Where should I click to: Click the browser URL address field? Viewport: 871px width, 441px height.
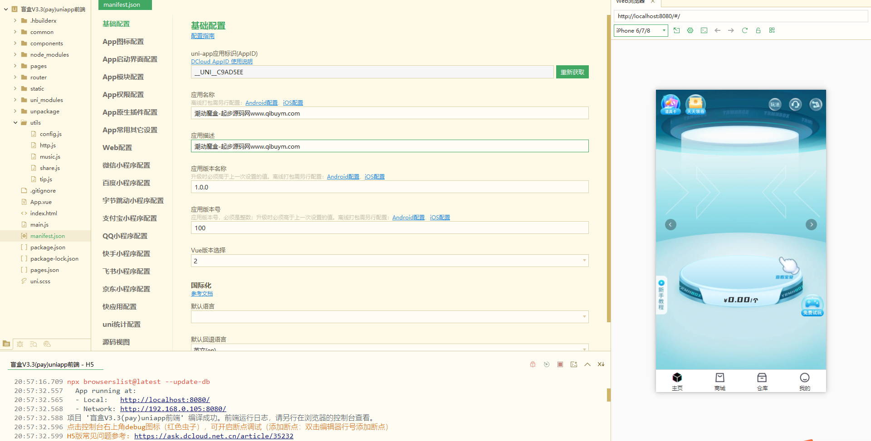(740, 16)
